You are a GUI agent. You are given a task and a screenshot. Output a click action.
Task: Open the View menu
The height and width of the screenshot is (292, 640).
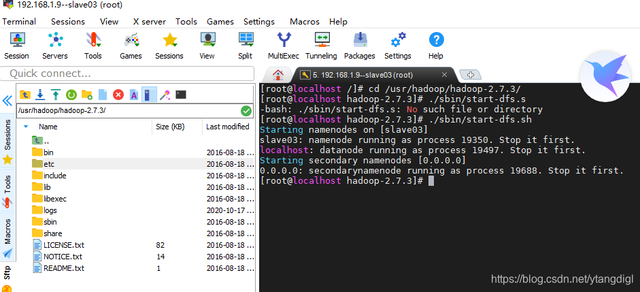click(x=109, y=22)
